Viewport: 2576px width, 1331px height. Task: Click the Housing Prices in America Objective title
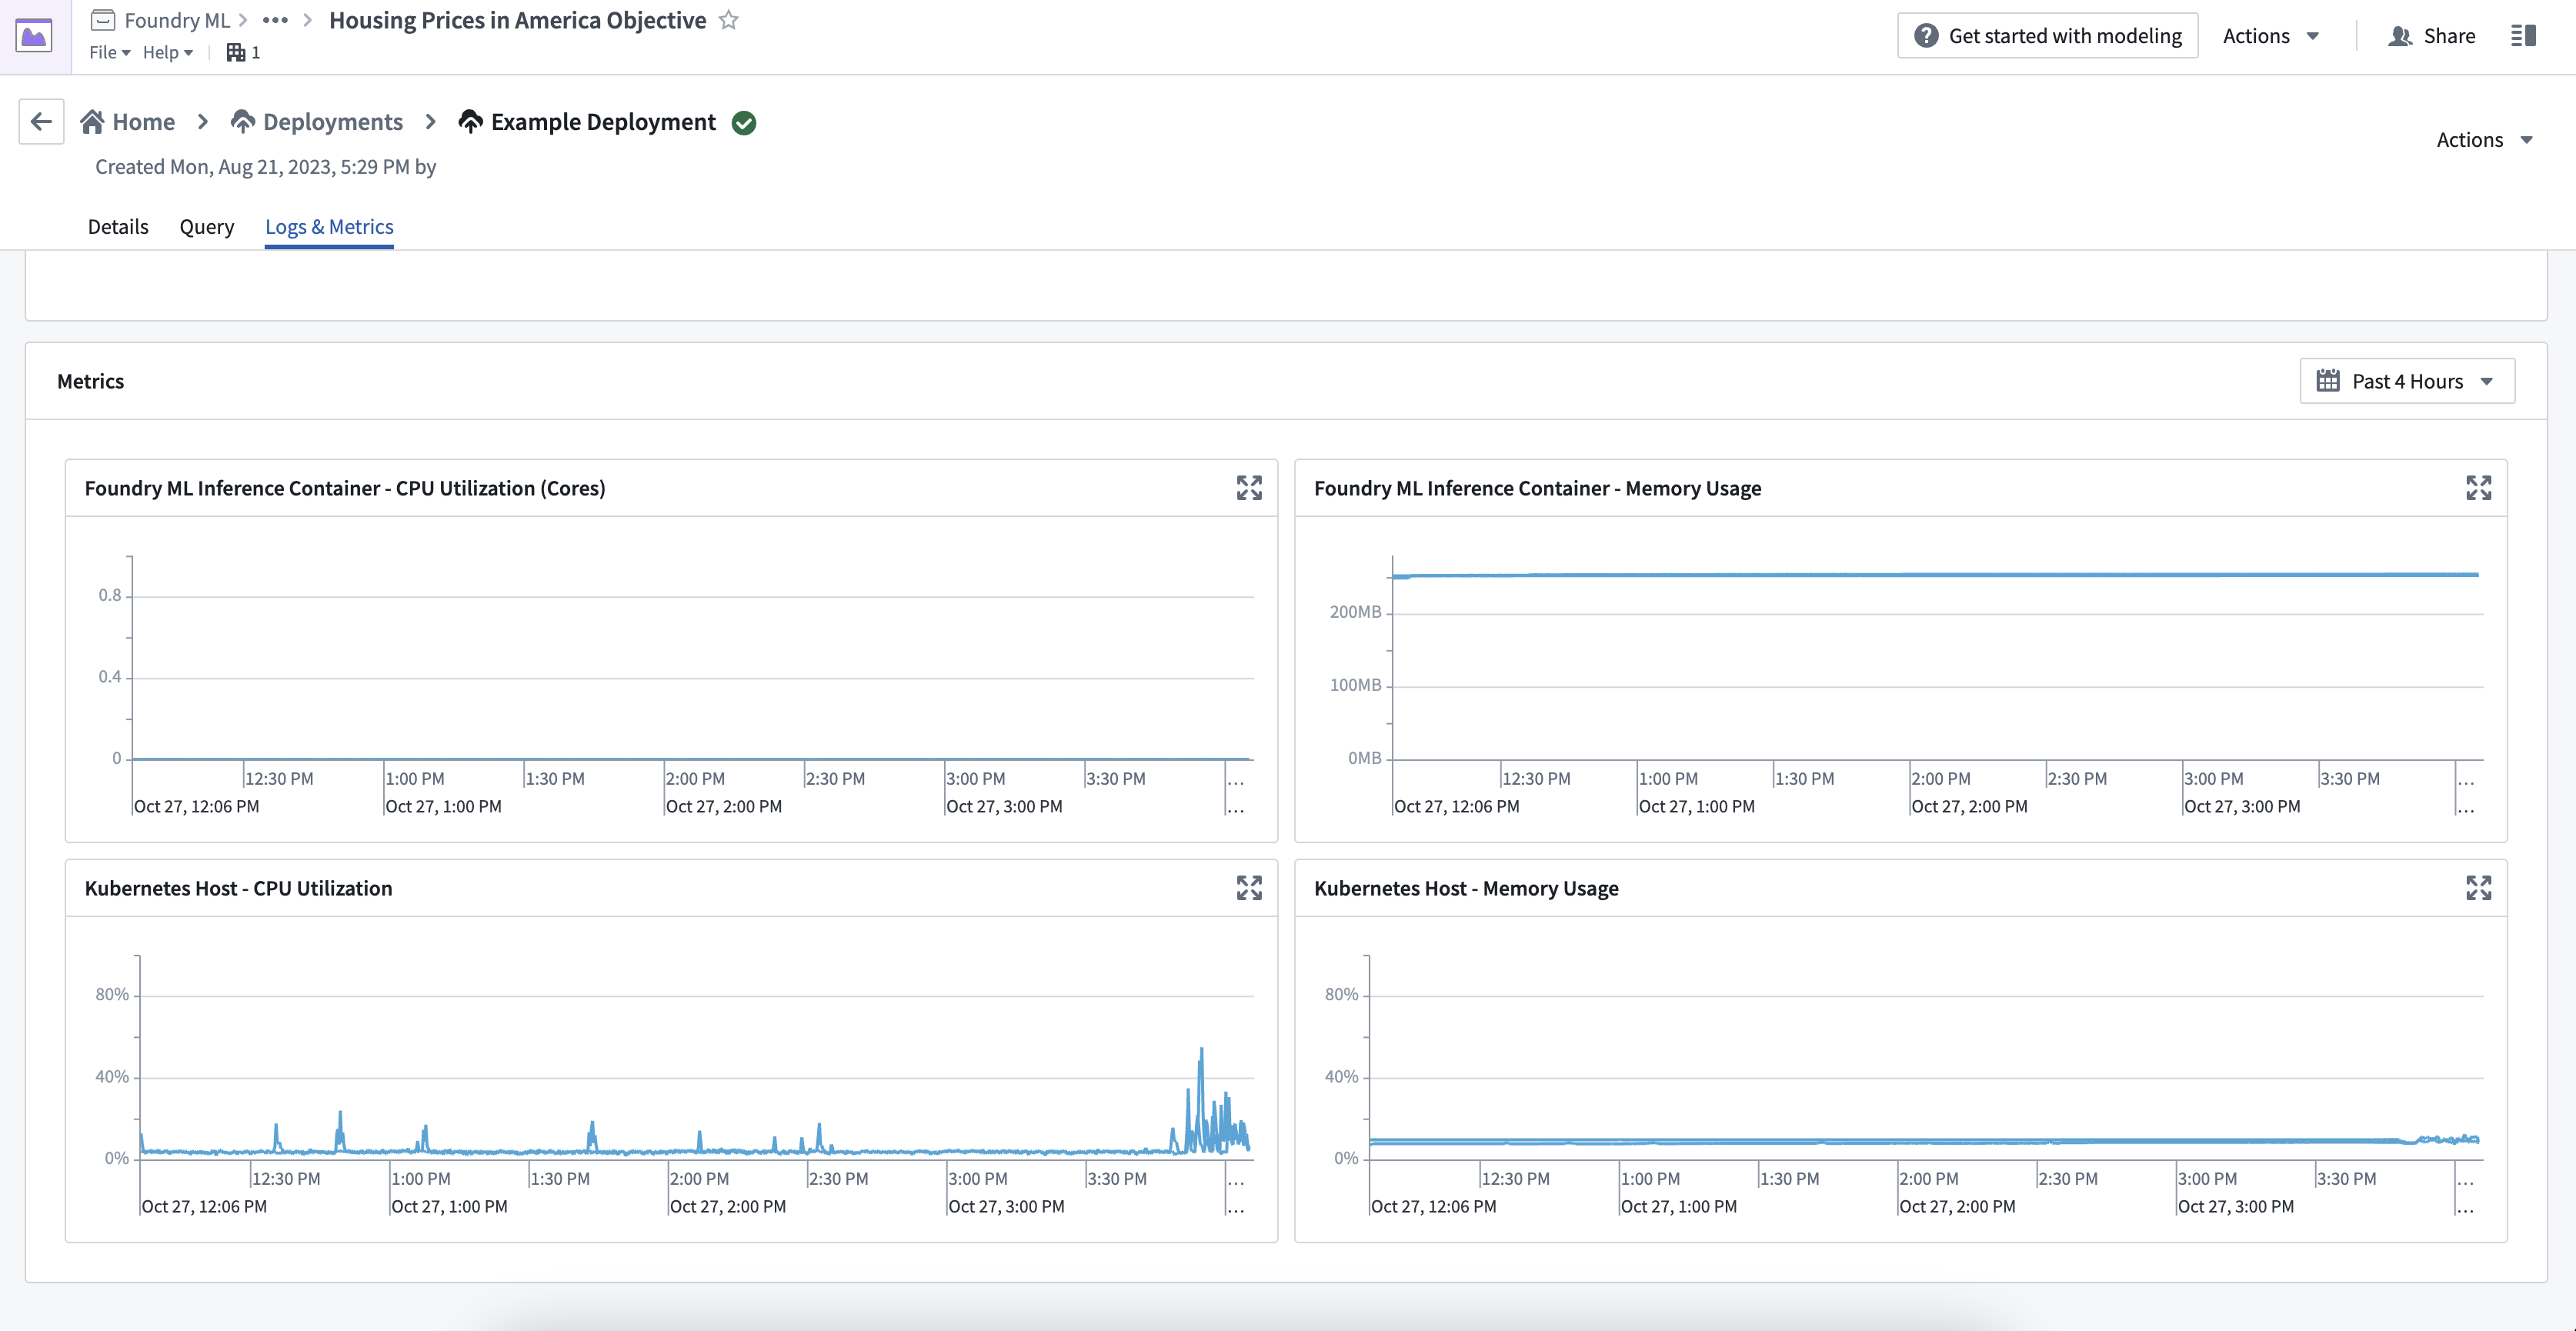518,20
